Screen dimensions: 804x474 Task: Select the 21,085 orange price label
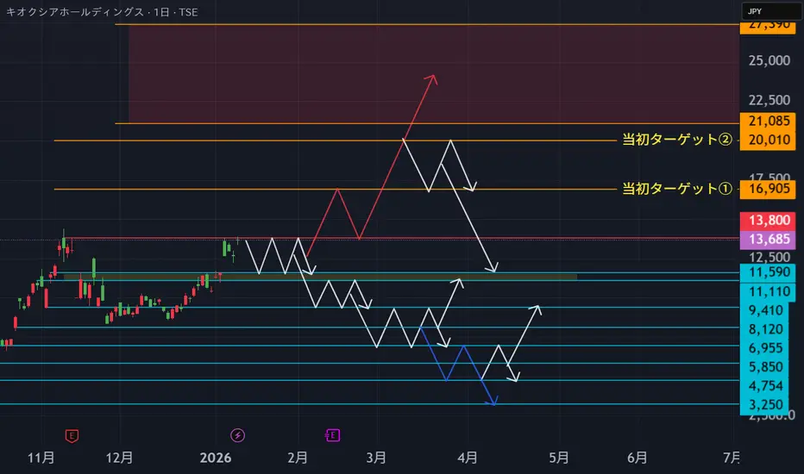(x=768, y=121)
